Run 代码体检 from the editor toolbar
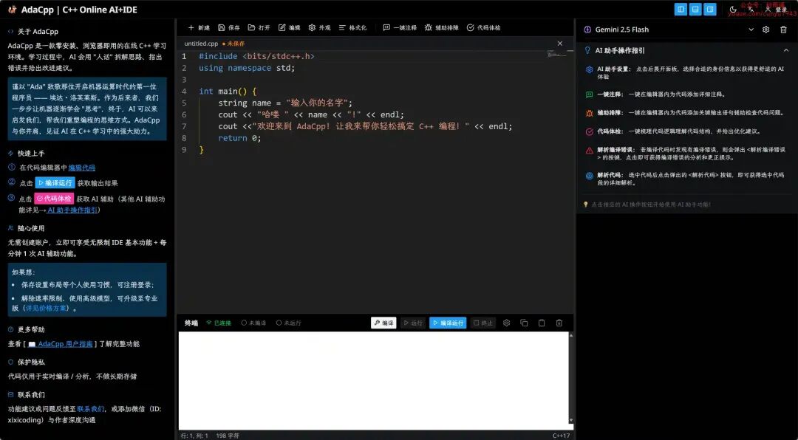Image resolution: width=798 pixels, height=440 pixels. pyautogui.click(x=483, y=28)
